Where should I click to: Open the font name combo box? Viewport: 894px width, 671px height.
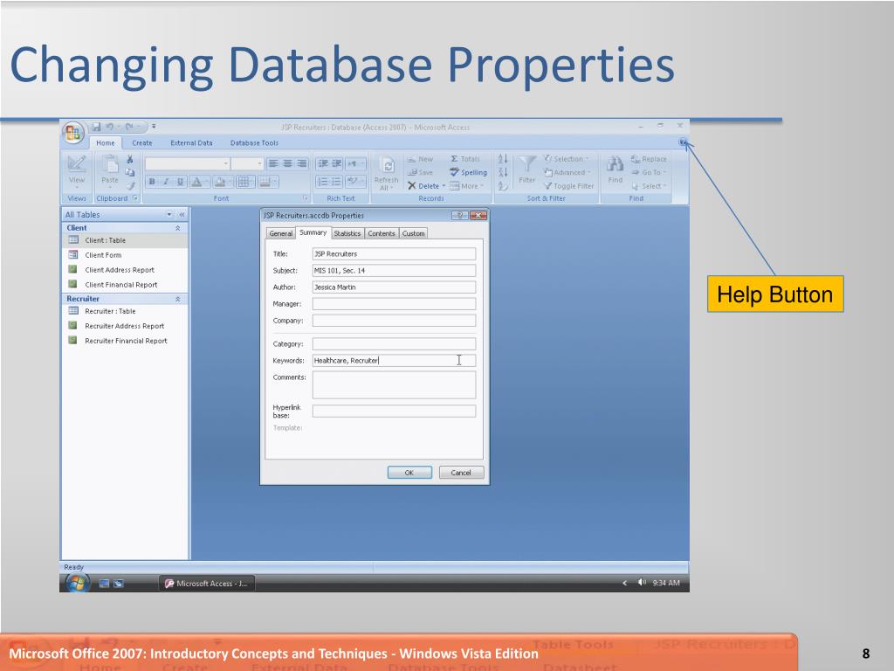[188, 163]
